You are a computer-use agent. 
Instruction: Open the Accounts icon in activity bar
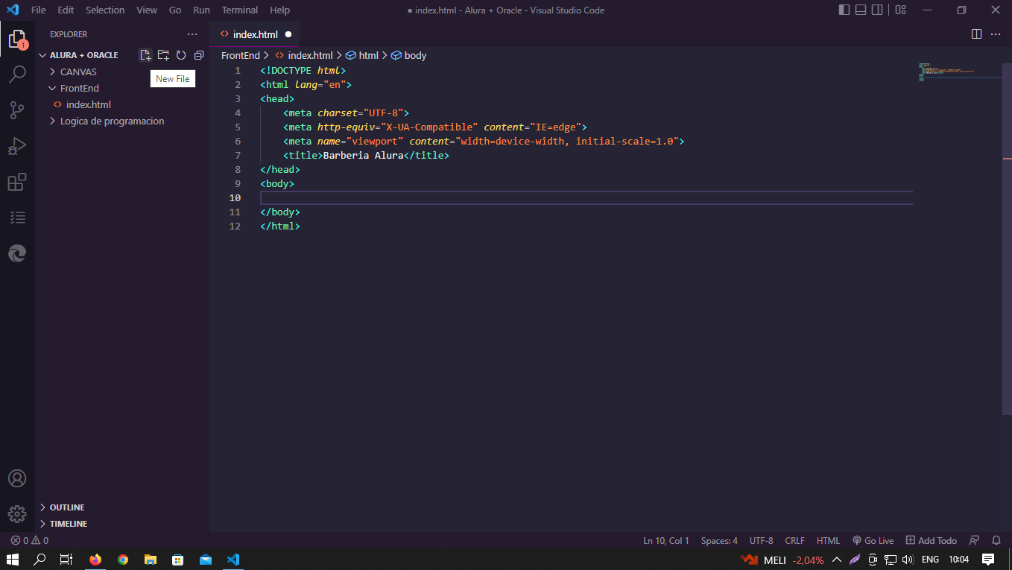(x=17, y=478)
